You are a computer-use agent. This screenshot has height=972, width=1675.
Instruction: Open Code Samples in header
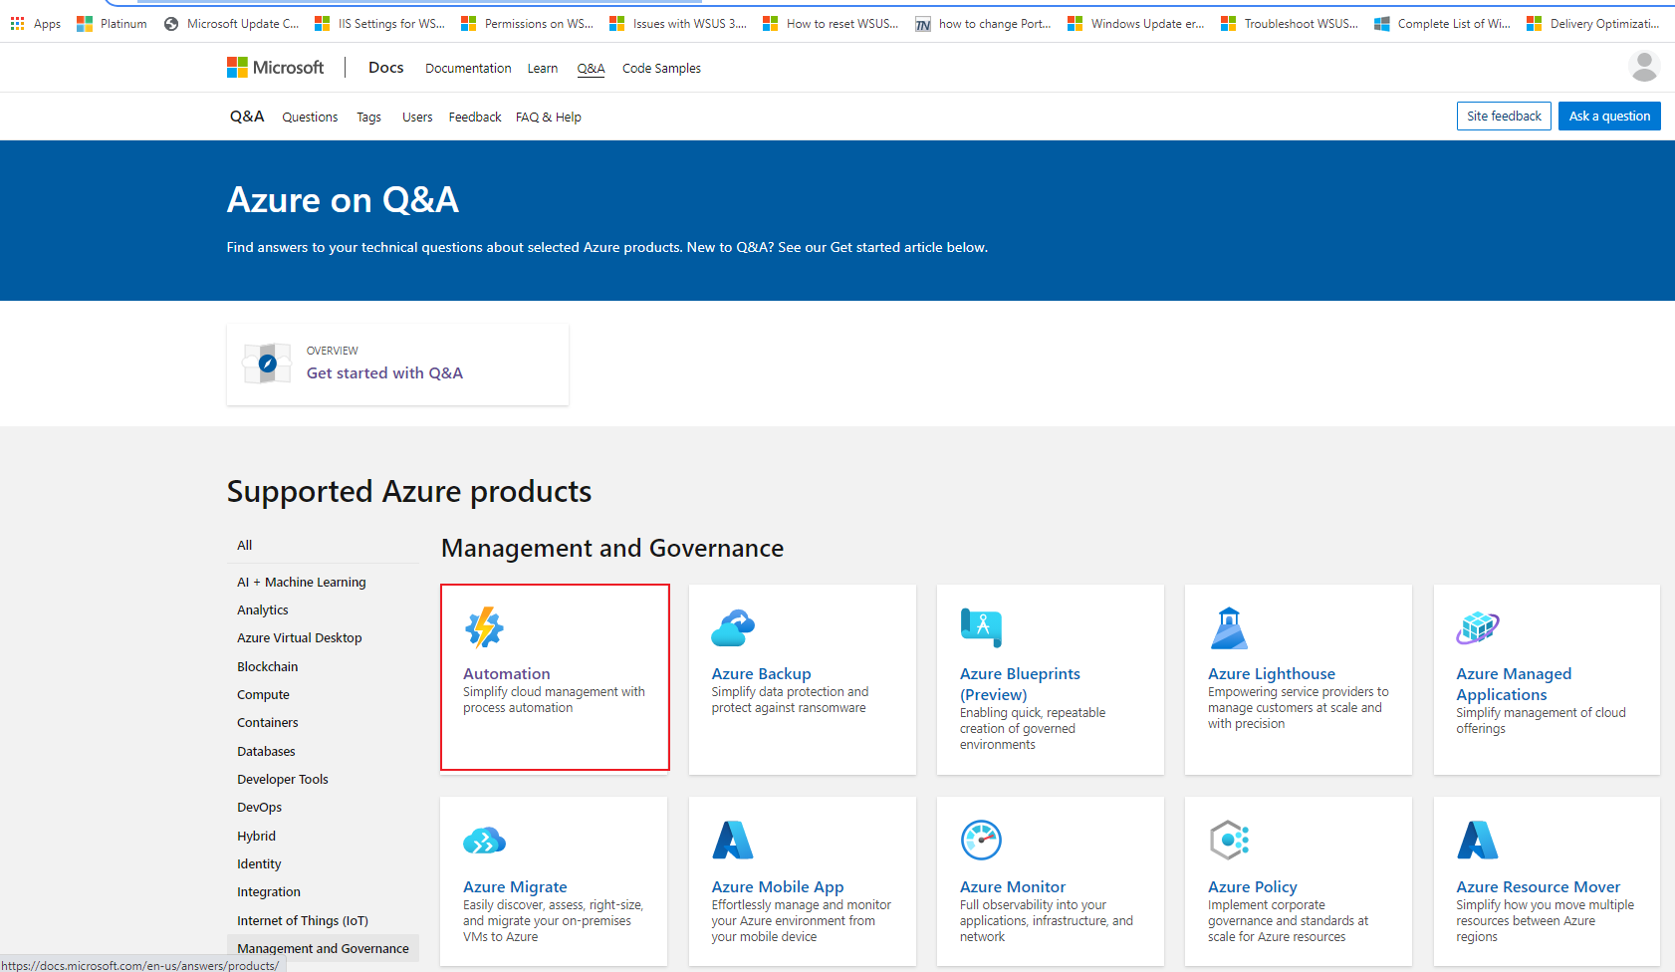(661, 69)
